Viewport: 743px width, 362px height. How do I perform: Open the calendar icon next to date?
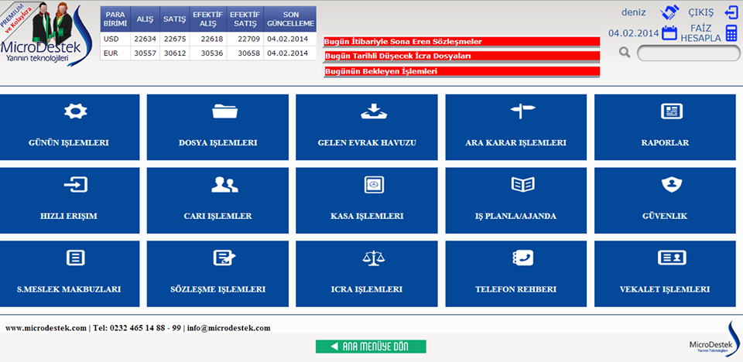(670, 32)
